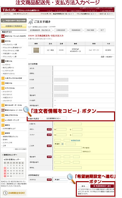Open メンテナンス材 subcategory
The width and height of the screenshot is (122, 198).
tap(8, 143)
